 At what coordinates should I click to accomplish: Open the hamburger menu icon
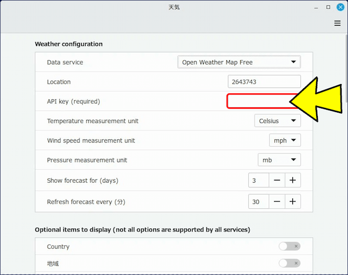[x=338, y=23]
